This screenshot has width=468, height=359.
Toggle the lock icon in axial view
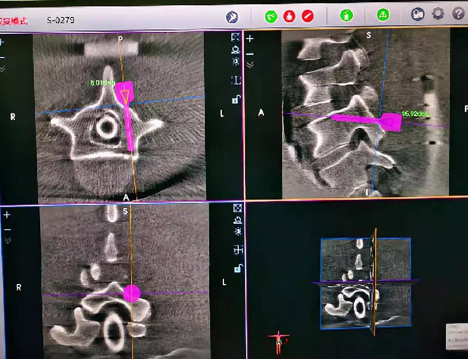click(x=236, y=99)
